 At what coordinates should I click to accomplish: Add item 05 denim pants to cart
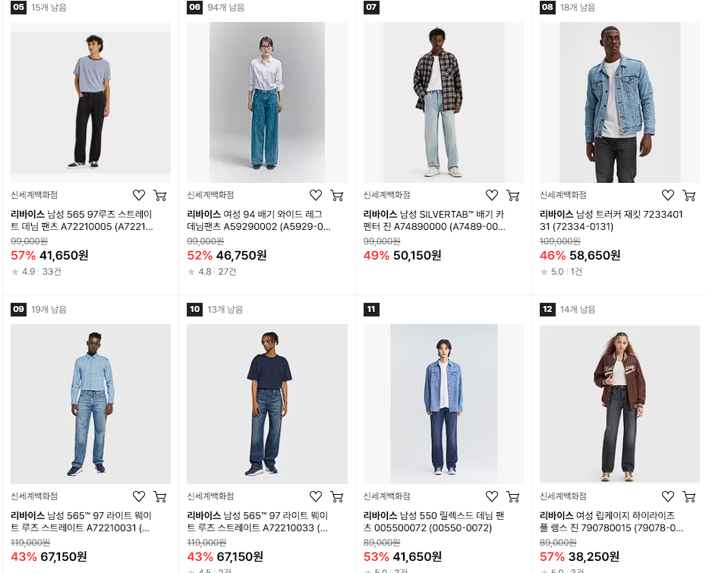coord(160,195)
